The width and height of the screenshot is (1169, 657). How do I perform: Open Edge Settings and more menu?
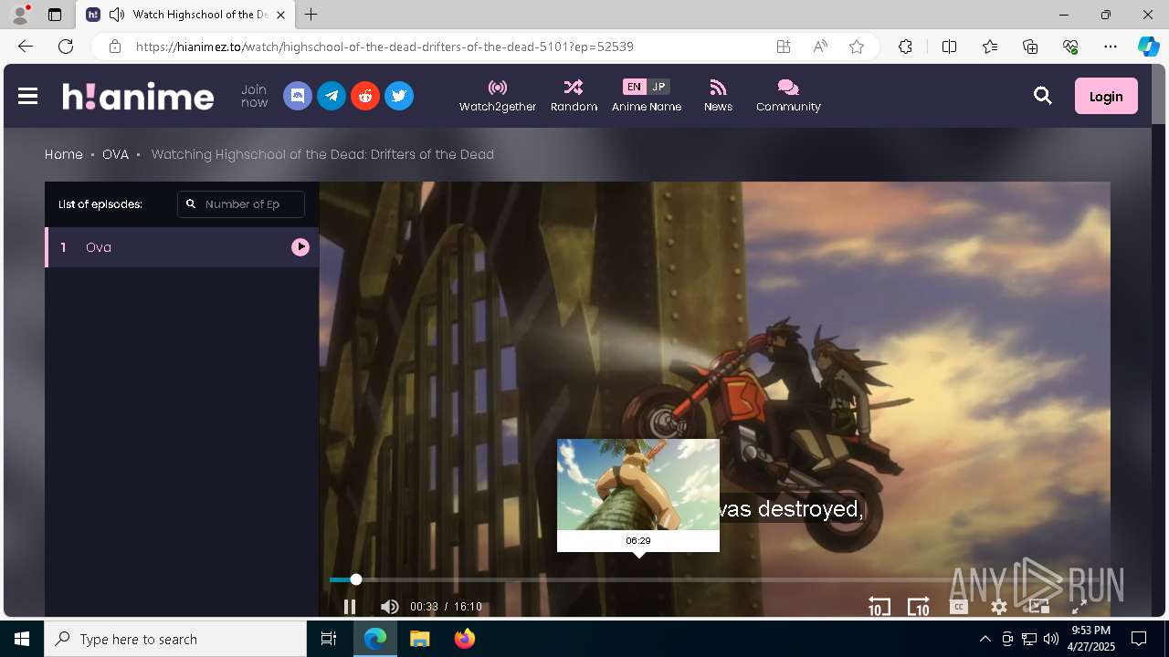click(x=1111, y=47)
